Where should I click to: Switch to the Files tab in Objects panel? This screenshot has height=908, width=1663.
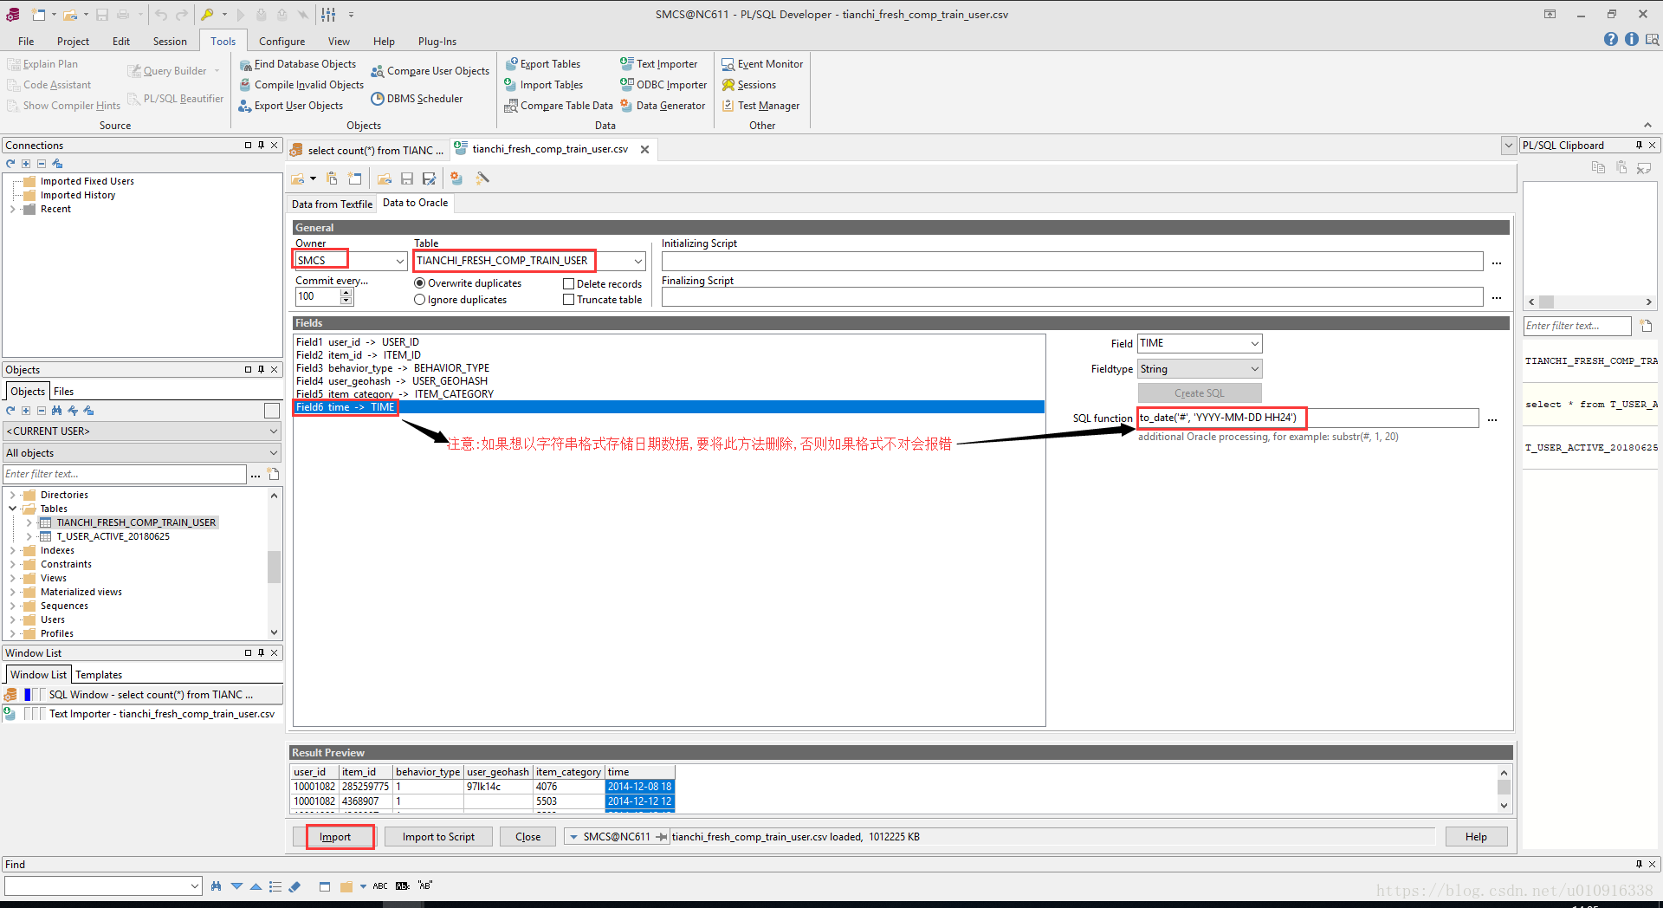(64, 392)
